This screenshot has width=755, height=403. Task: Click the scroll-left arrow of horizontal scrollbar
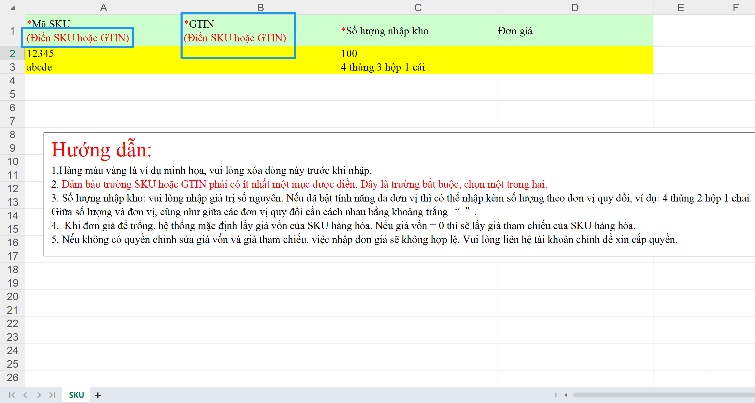point(566,395)
